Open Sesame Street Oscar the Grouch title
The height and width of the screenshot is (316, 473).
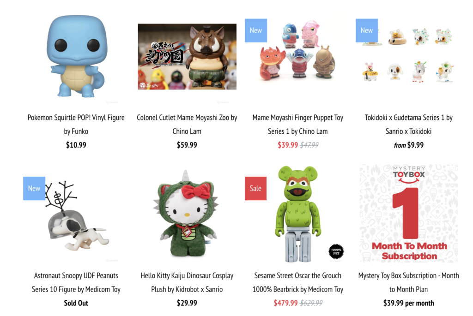[298, 282]
